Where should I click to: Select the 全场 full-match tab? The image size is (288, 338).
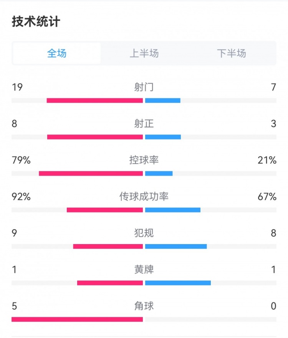(x=57, y=53)
